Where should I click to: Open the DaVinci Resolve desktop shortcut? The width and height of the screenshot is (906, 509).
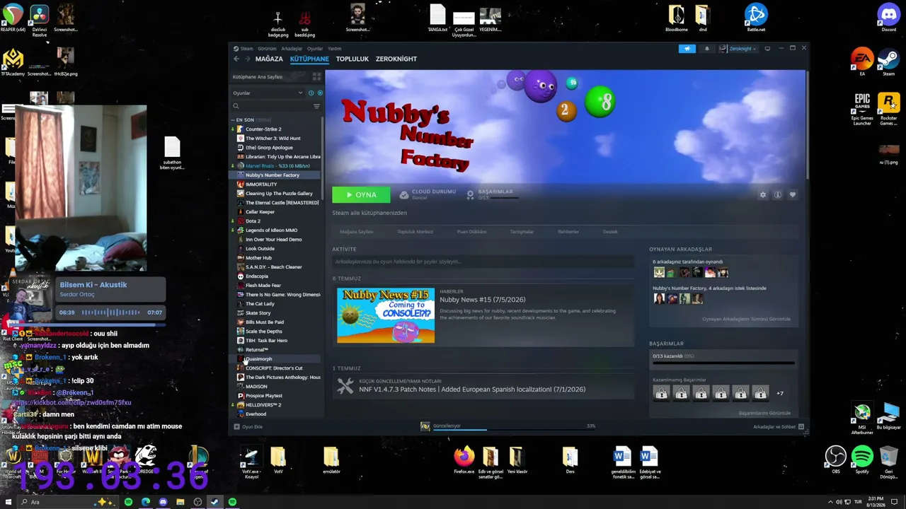pyautogui.click(x=40, y=18)
